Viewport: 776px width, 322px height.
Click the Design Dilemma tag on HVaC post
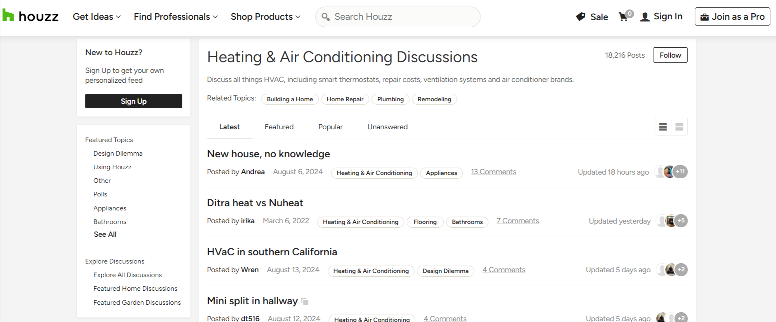tap(445, 271)
